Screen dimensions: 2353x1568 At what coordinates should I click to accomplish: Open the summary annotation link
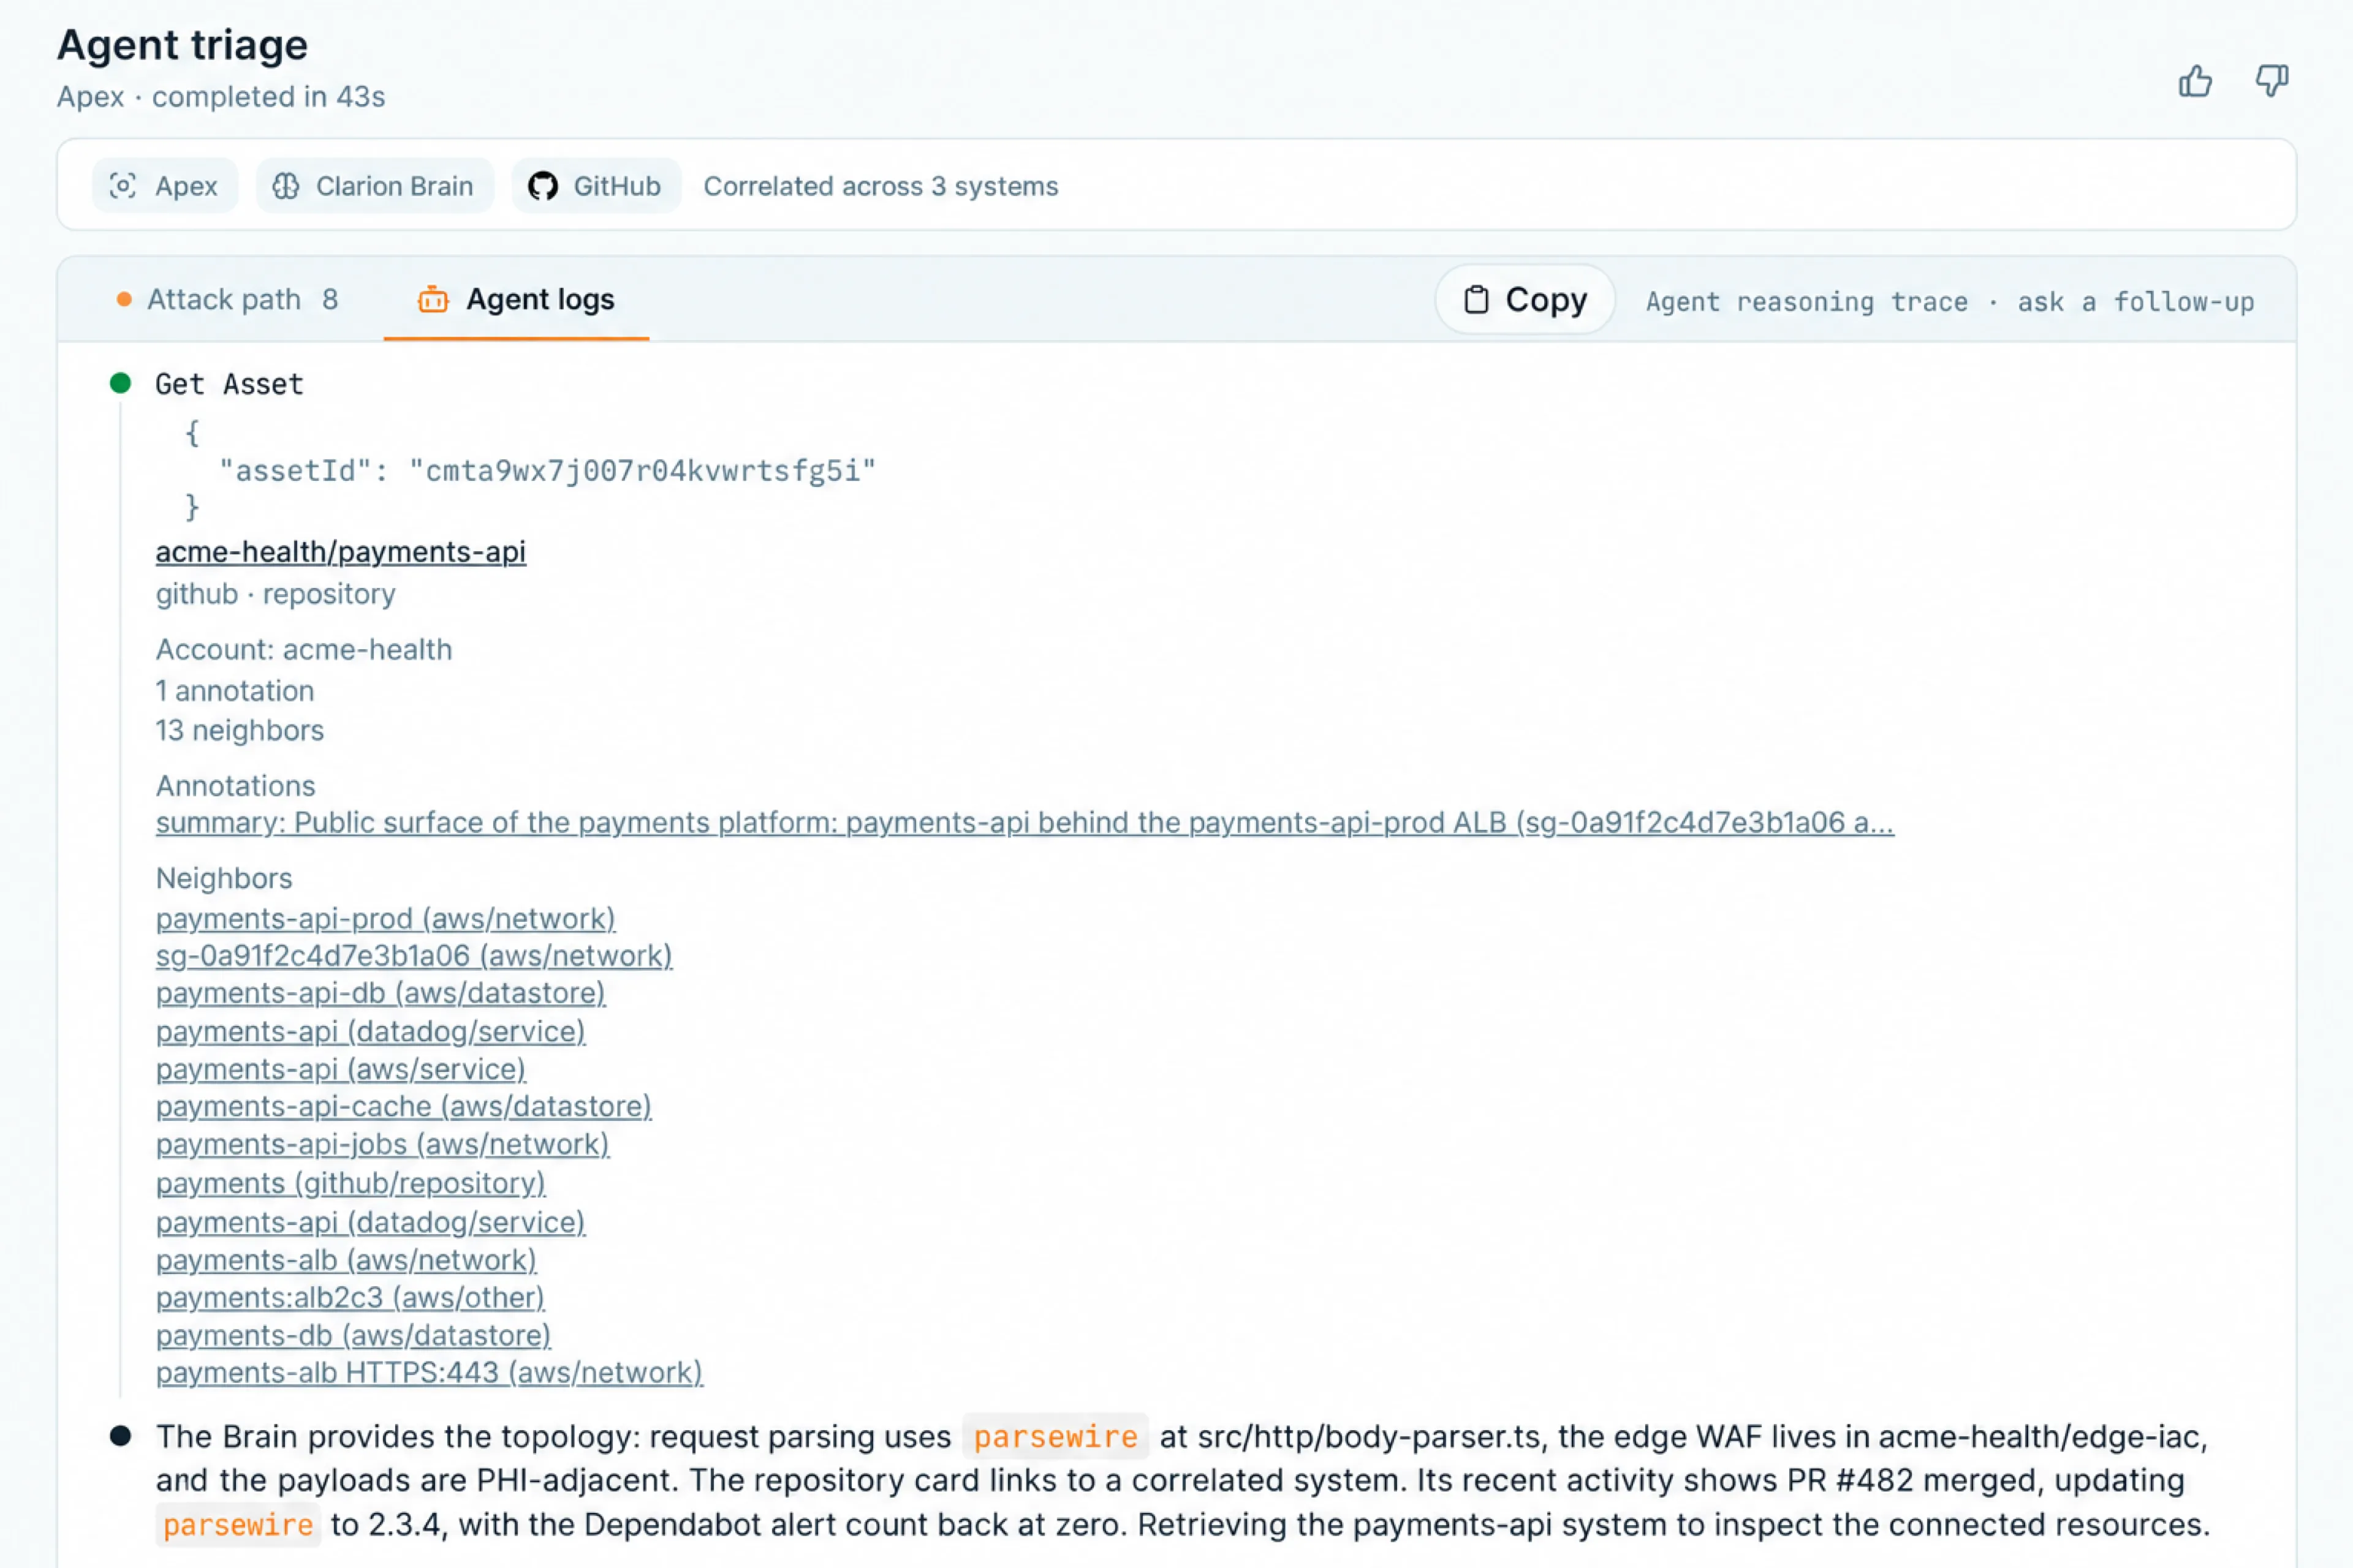(x=1025, y=823)
